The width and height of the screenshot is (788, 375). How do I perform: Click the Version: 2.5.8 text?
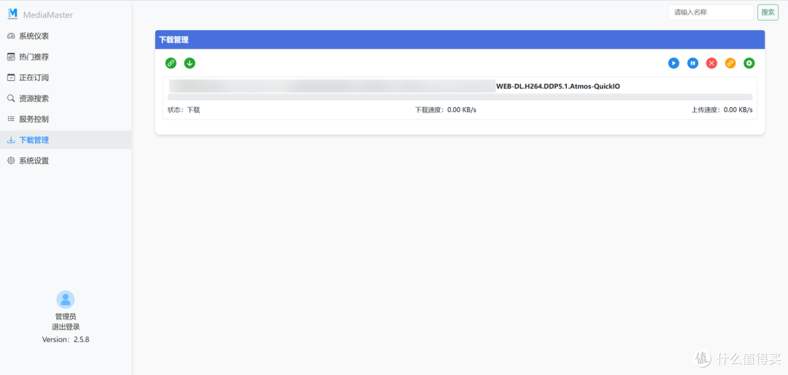coord(66,339)
